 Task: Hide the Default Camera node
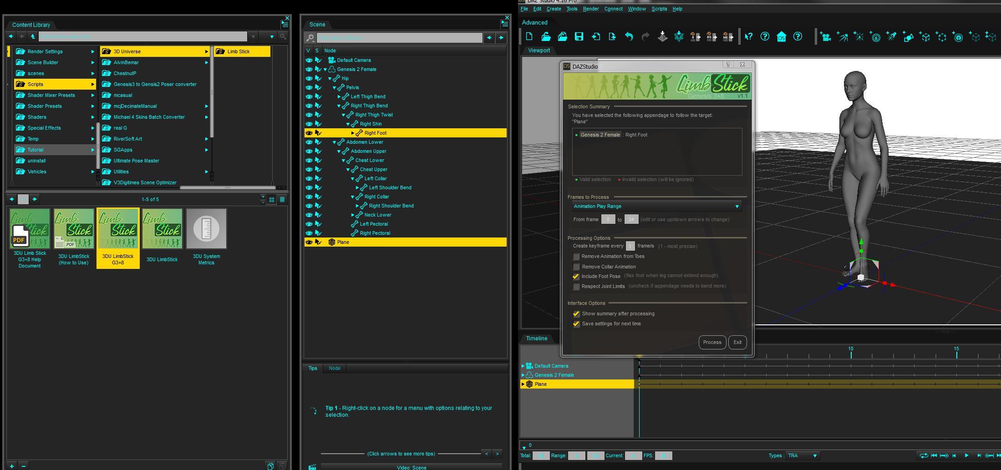pos(309,60)
